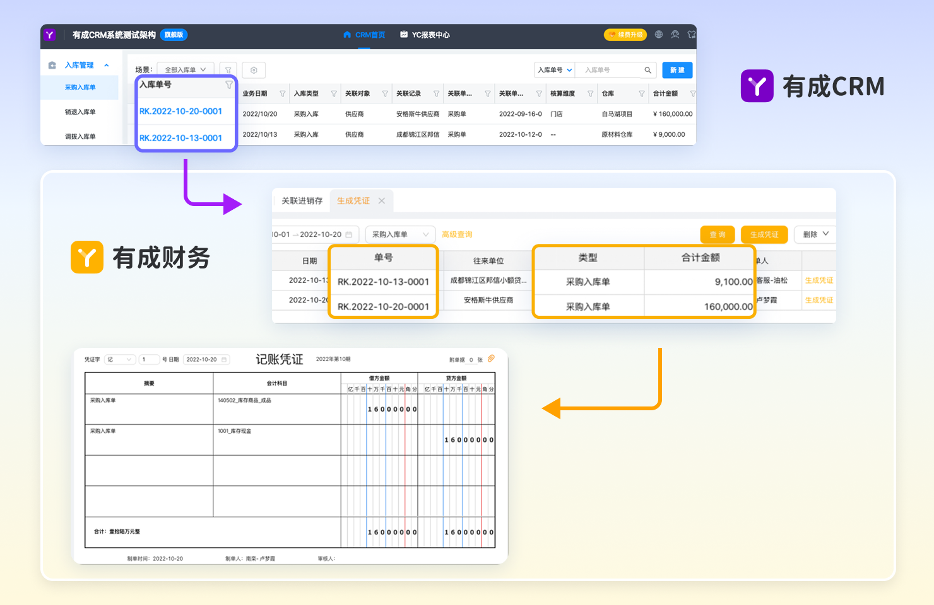Filter the 入库类型 column via funnel icon

(x=334, y=94)
